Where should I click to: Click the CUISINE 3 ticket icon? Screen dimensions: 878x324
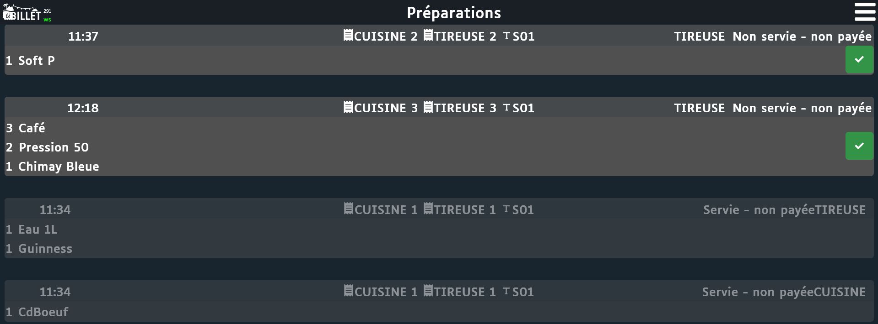pos(348,107)
